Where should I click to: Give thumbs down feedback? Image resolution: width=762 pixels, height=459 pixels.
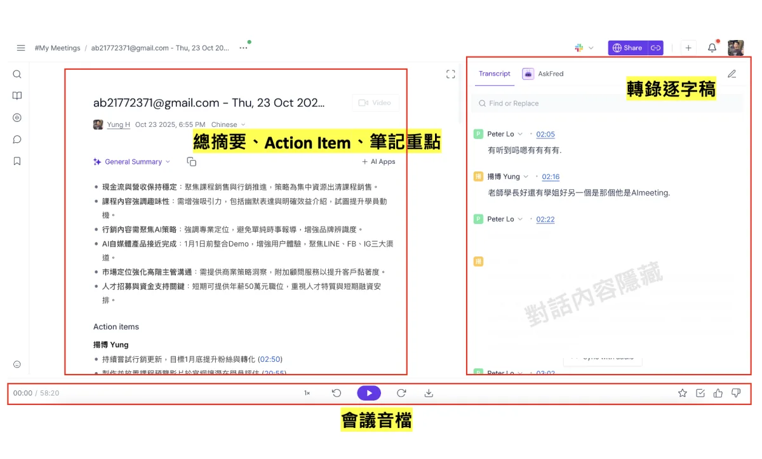click(736, 393)
